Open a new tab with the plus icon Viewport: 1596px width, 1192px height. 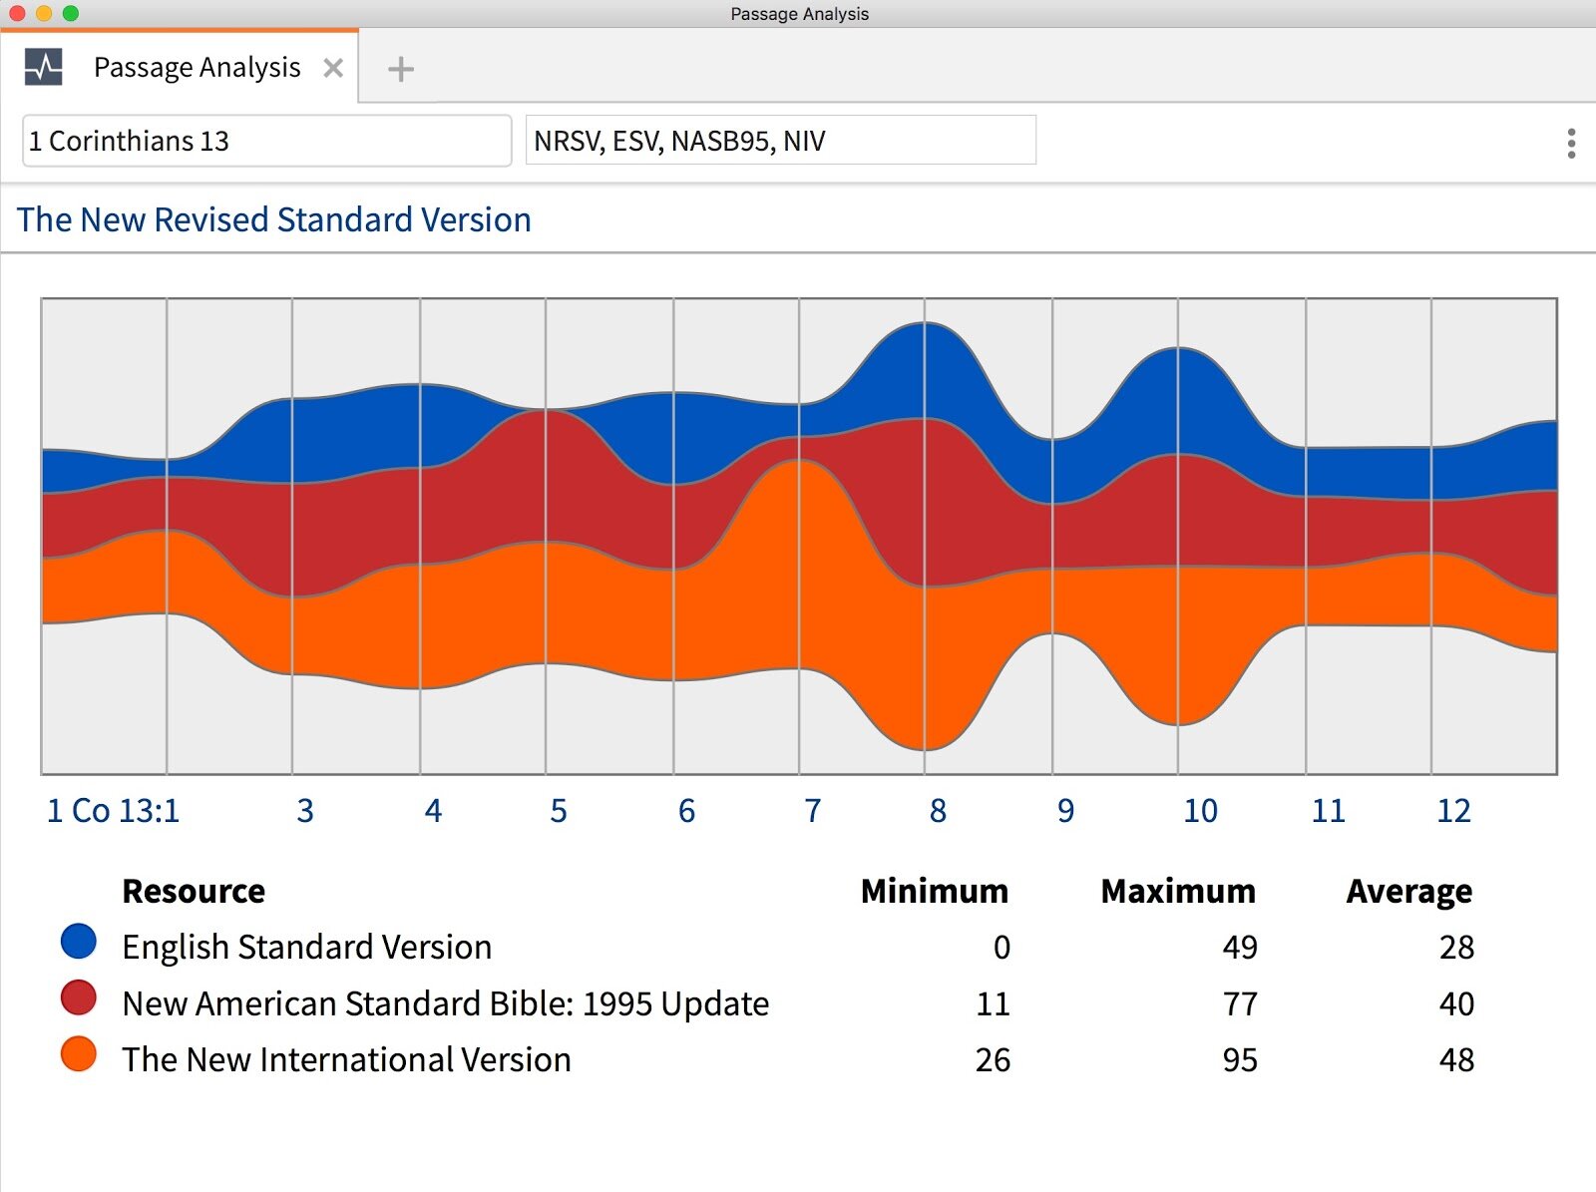tap(401, 68)
